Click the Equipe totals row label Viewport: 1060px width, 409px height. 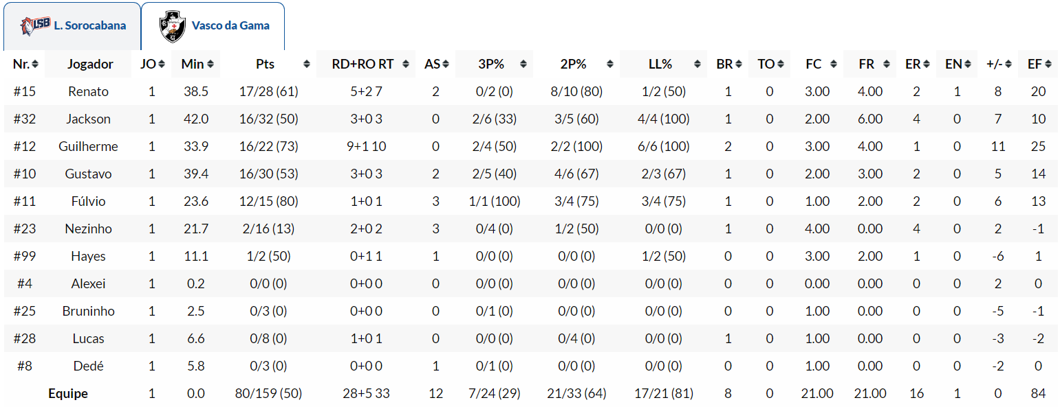click(x=68, y=394)
